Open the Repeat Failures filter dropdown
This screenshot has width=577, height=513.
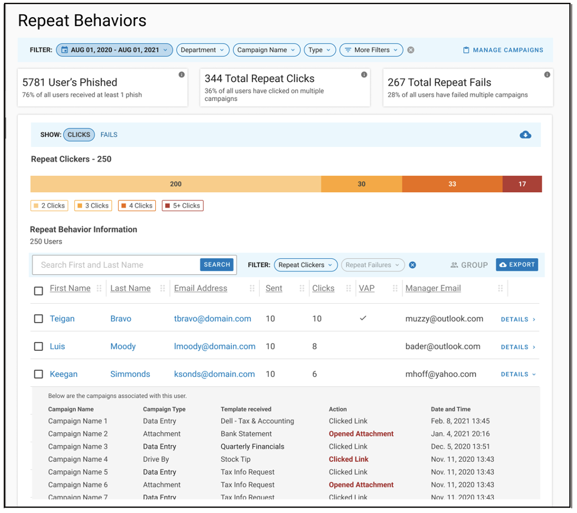[373, 265]
